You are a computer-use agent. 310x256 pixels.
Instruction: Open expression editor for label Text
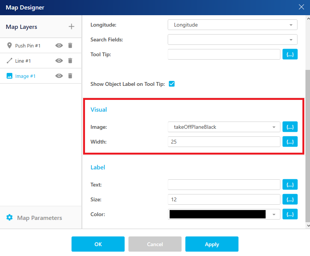coord(290,185)
